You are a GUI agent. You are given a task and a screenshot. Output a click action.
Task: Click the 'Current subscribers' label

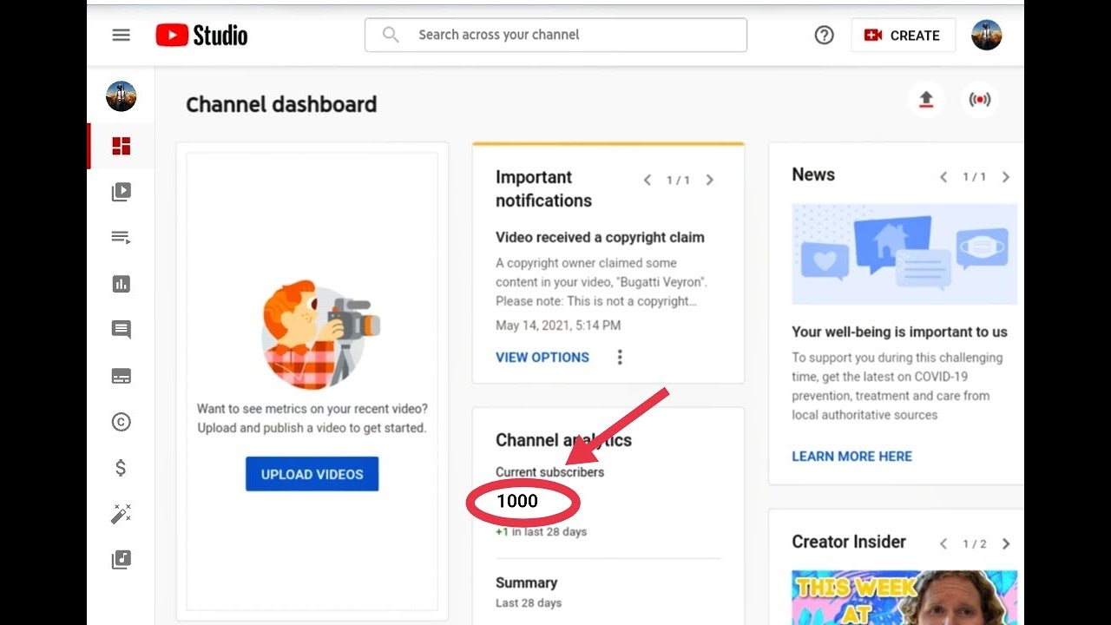pyautogui.click(x=549, y=472)
